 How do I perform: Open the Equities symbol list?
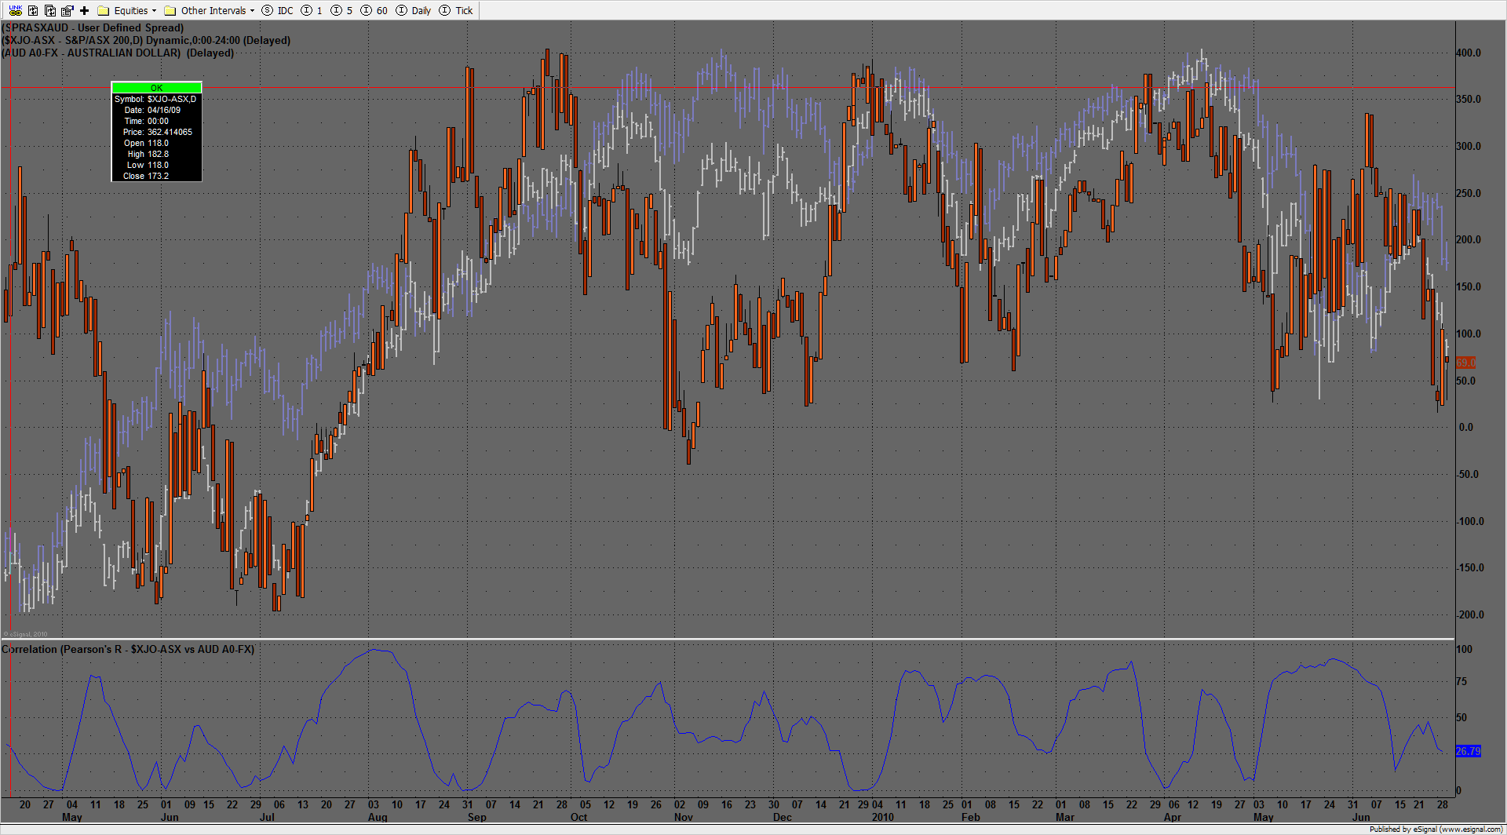point(131,11)
